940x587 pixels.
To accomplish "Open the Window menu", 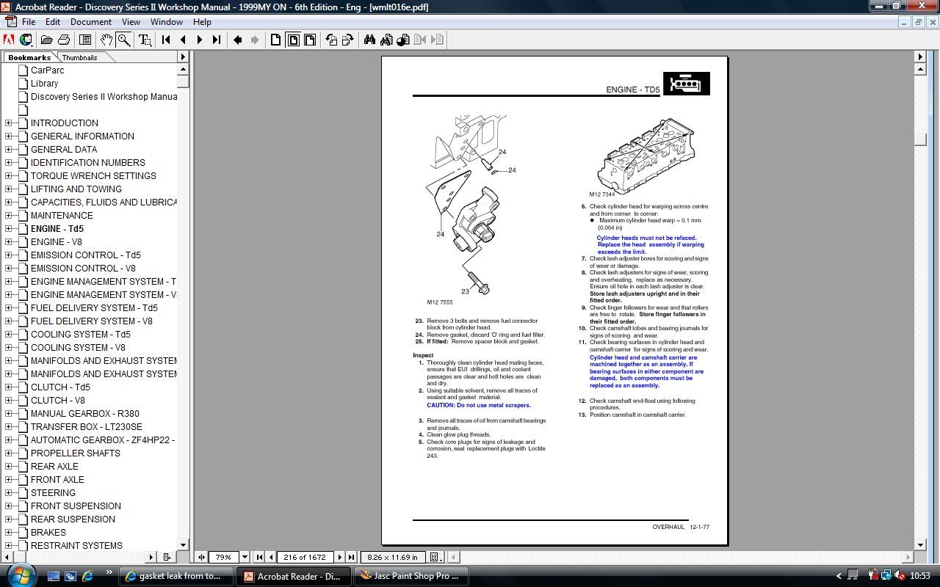I will (167, 22).
